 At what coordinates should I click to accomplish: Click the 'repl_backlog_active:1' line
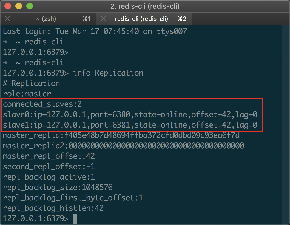pyautogui.click(x=49, y=177)
